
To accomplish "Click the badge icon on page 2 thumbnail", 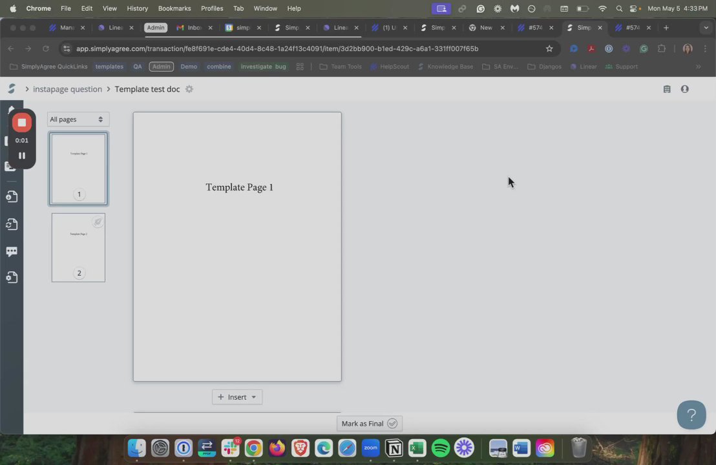I will [x=98, y=222].
